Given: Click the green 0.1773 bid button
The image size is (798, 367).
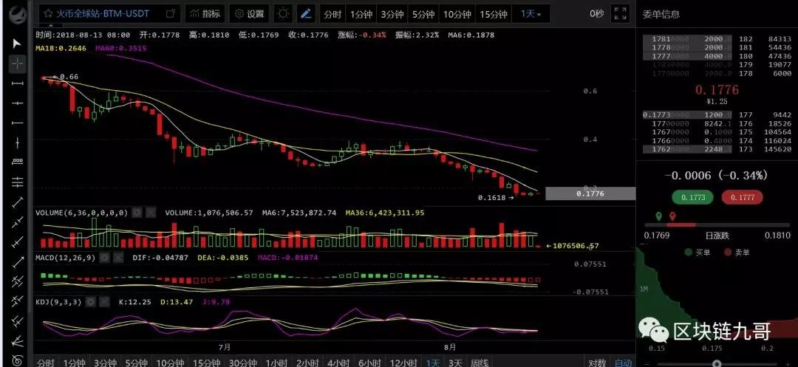Looking at the screenshot, I should pos(692,196).
